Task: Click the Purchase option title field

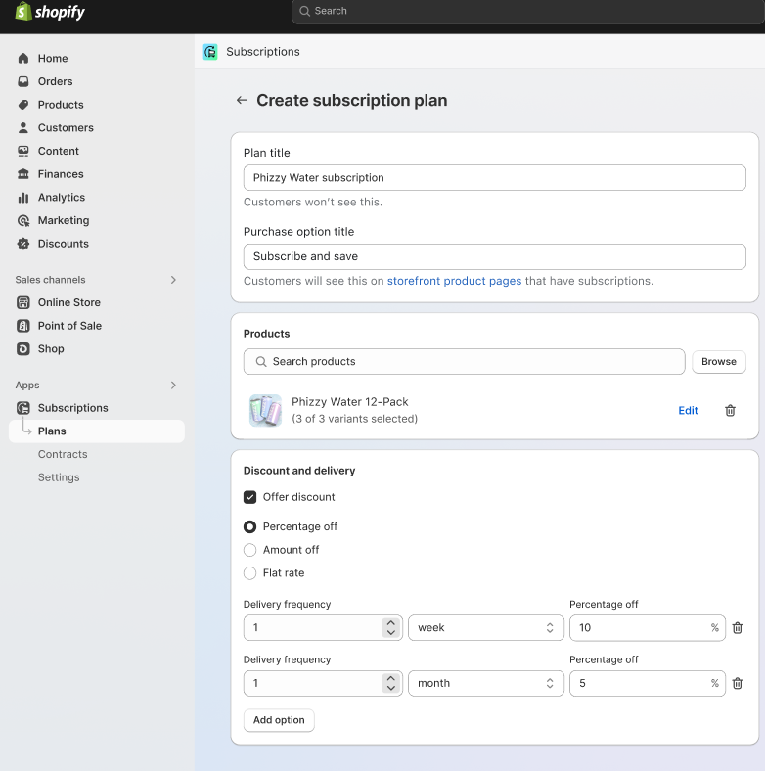Action: 495,256
